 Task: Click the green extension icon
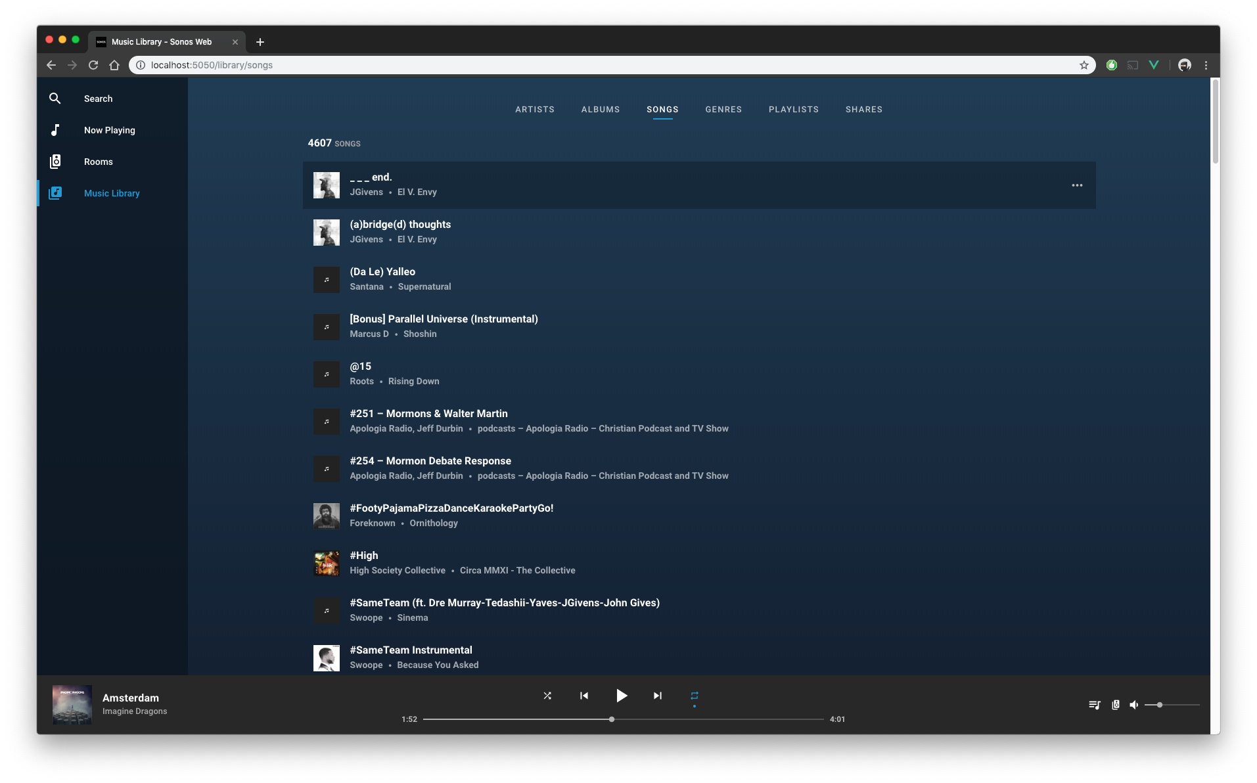point(1112,65)
